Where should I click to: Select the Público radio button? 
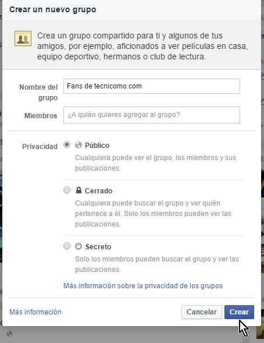[x=67, y=144]
